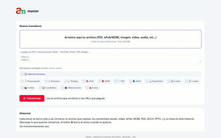This screenshot has width=221, height=138.
Task: Click the clapperboard icon next to A vídeo
Action: (x=26, y=88)
